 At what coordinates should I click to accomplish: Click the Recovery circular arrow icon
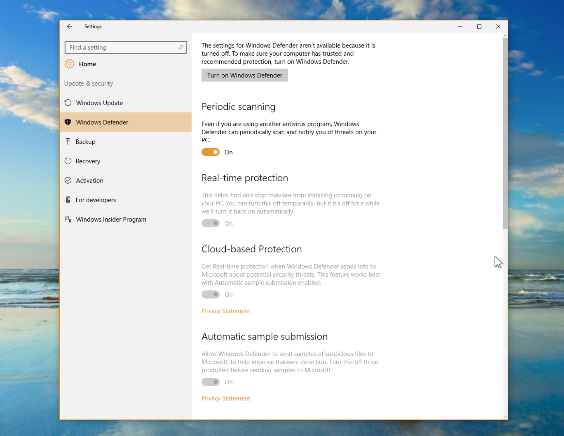click(68, 161)
